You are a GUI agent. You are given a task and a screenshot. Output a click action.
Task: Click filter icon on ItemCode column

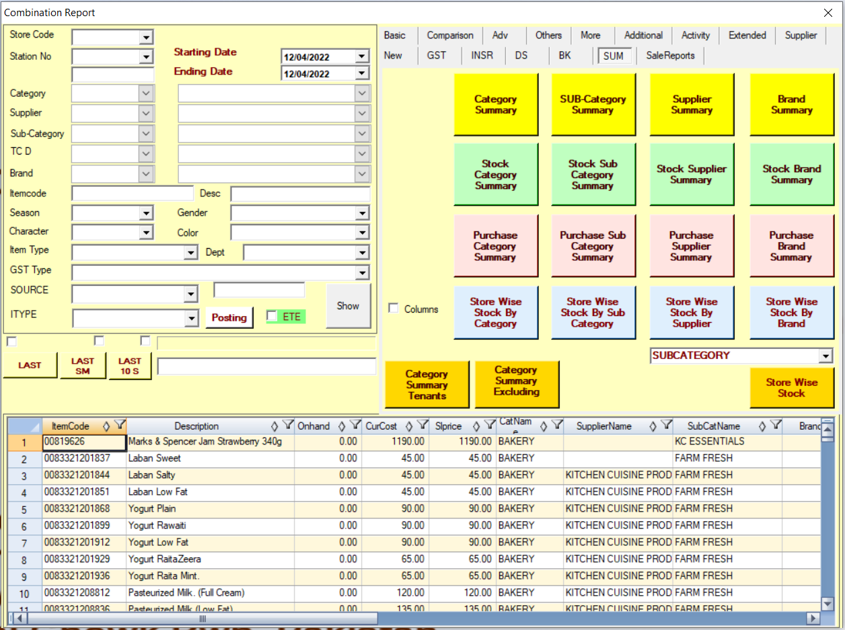click(x=119, y=426)
